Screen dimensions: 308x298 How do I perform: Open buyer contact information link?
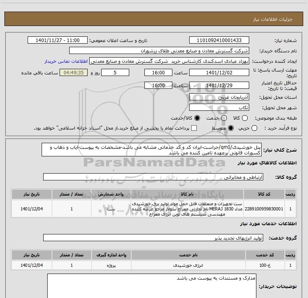(66, 61)
